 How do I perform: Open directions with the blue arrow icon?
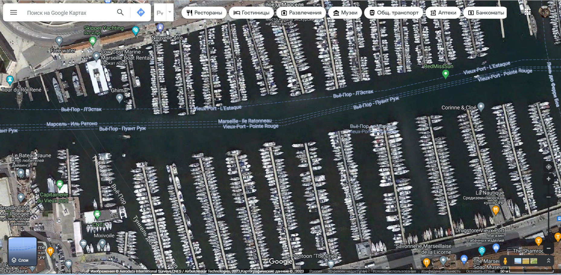[x=141, y=12]
